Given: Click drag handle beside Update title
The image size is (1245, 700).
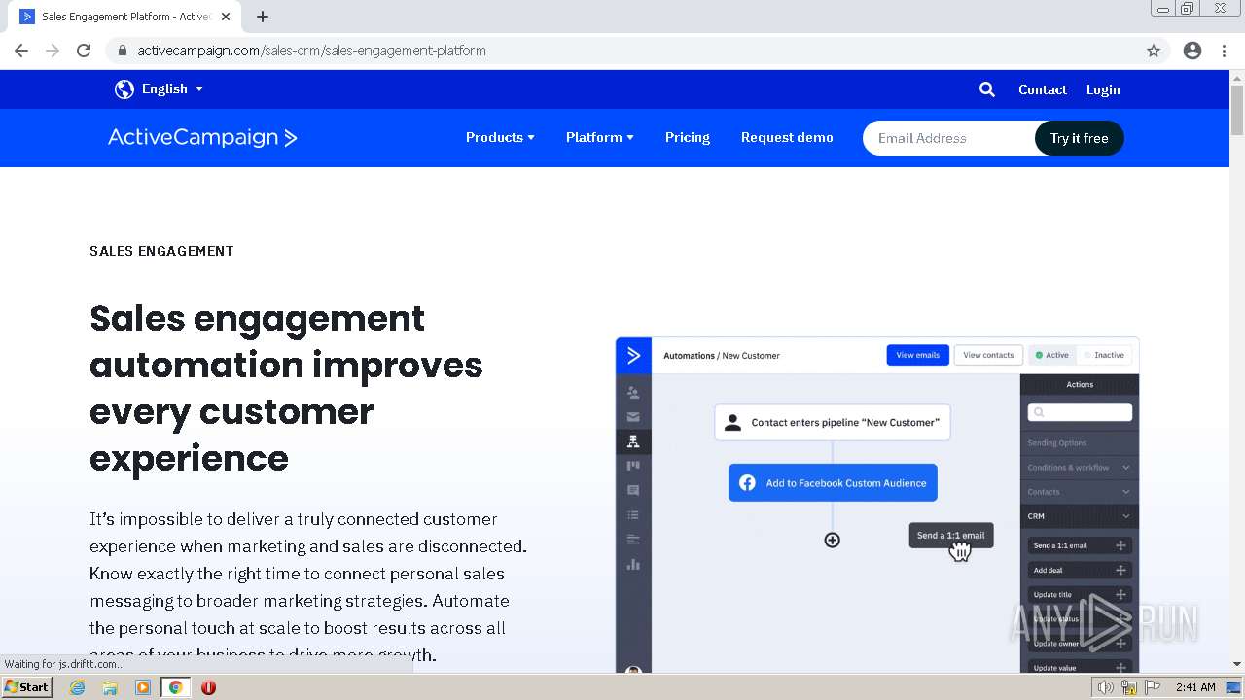Looking at the screenshot, I should [x=1120, y=594].
